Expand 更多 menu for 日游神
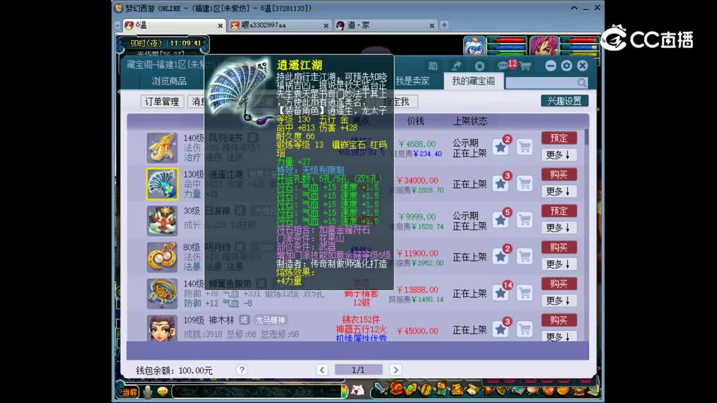Viewport: 717px width, 403px height. [x=559, y=228]
